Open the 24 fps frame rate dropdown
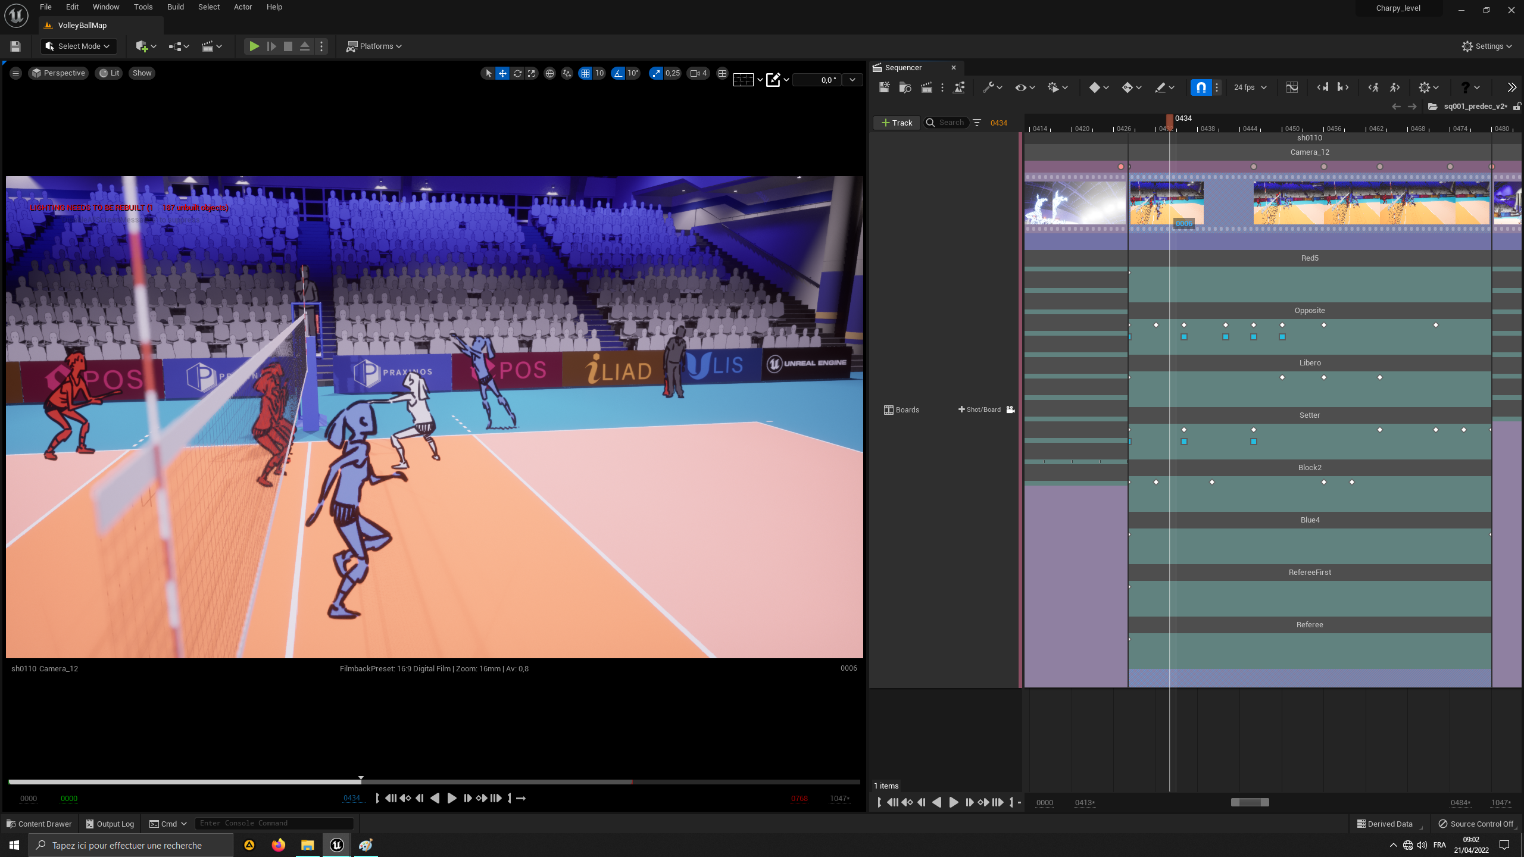Screen dimensions: 1524x857 pyautogui.click(x=1250, y=87)
